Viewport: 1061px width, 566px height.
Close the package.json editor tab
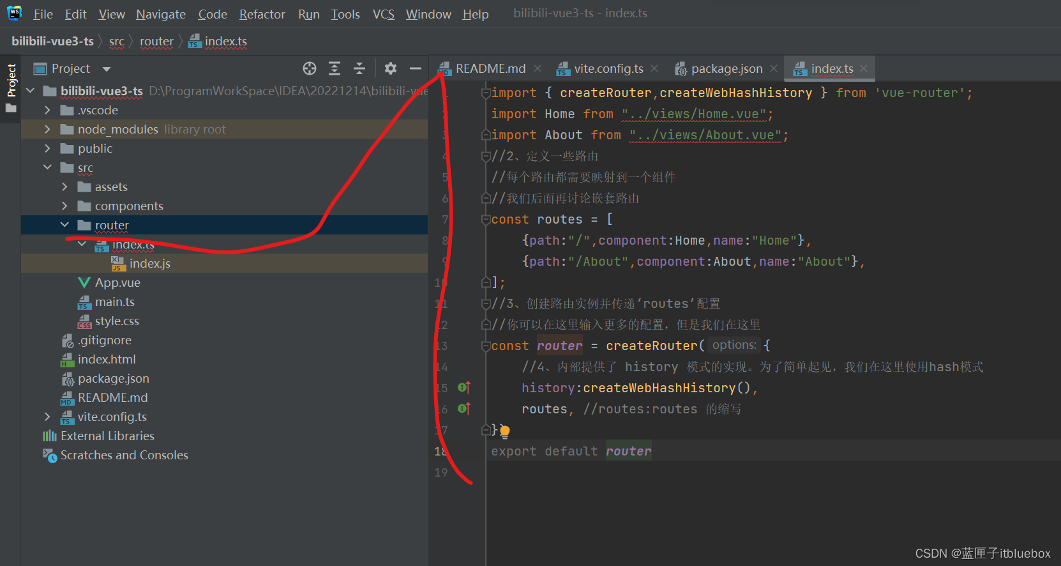click(x=774, y=68)
